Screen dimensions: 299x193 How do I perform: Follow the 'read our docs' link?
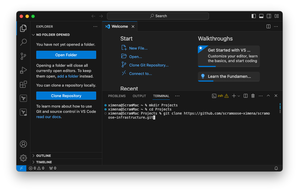(x=49, y=117)
